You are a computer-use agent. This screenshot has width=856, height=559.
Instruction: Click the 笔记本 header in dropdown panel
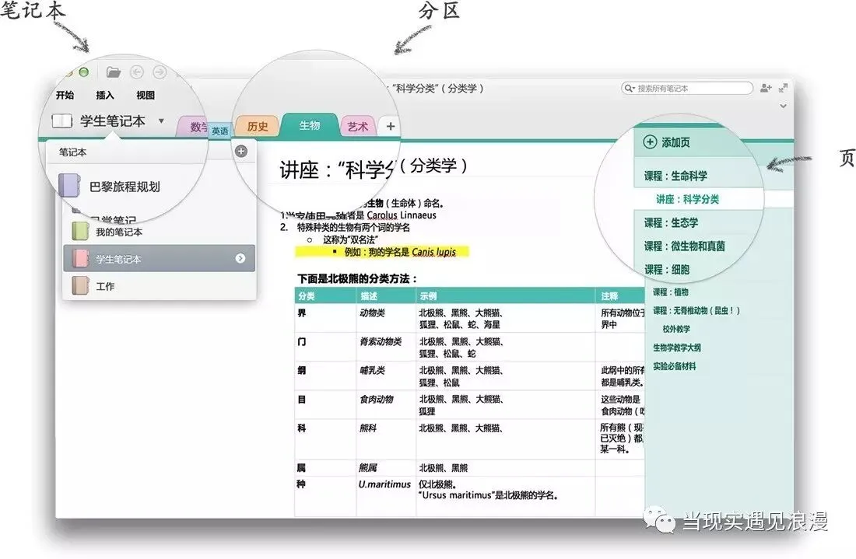point(72,152)
